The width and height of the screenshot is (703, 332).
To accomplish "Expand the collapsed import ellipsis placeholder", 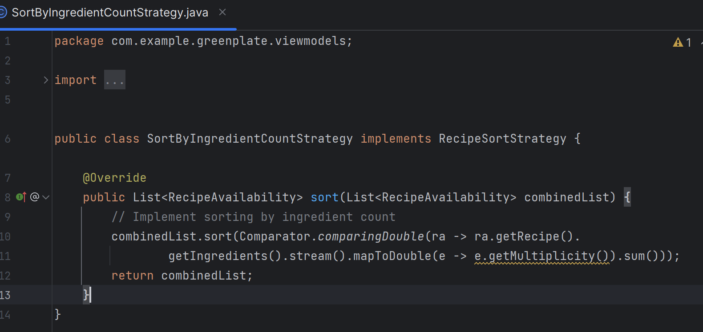I will click(x=115, y=80).
